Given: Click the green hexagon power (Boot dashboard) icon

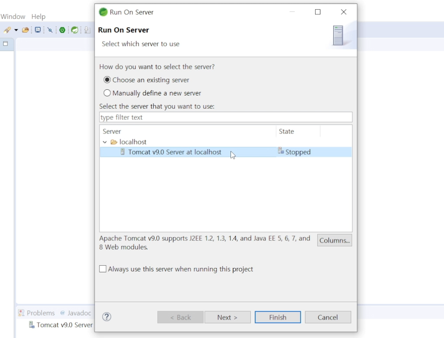Looking at the screenshot, I should pos(62,30).
